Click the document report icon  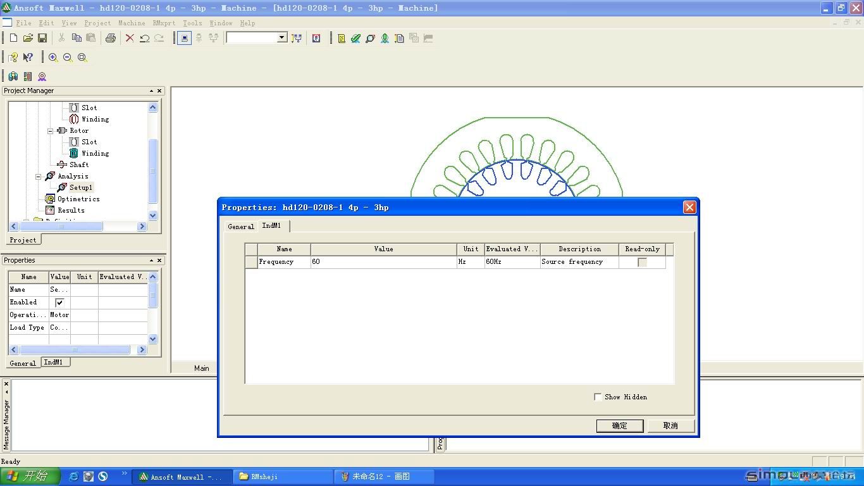(x=399, y=38)
